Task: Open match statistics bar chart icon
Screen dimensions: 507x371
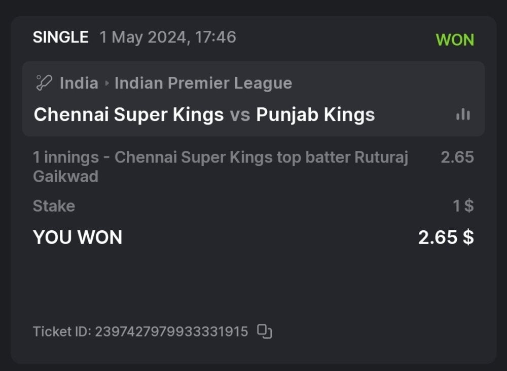Action: [x=463, y=115]
